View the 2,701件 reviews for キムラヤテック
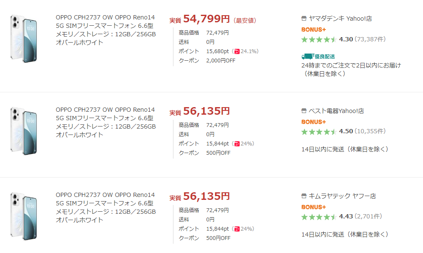The width and height of the screenshot is (423, 253). click(x=368, y=217)
